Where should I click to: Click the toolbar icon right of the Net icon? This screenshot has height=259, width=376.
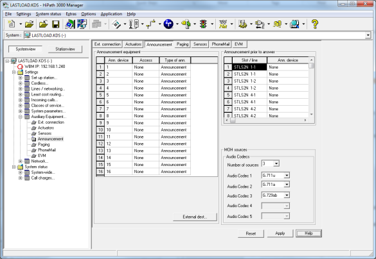242,24
